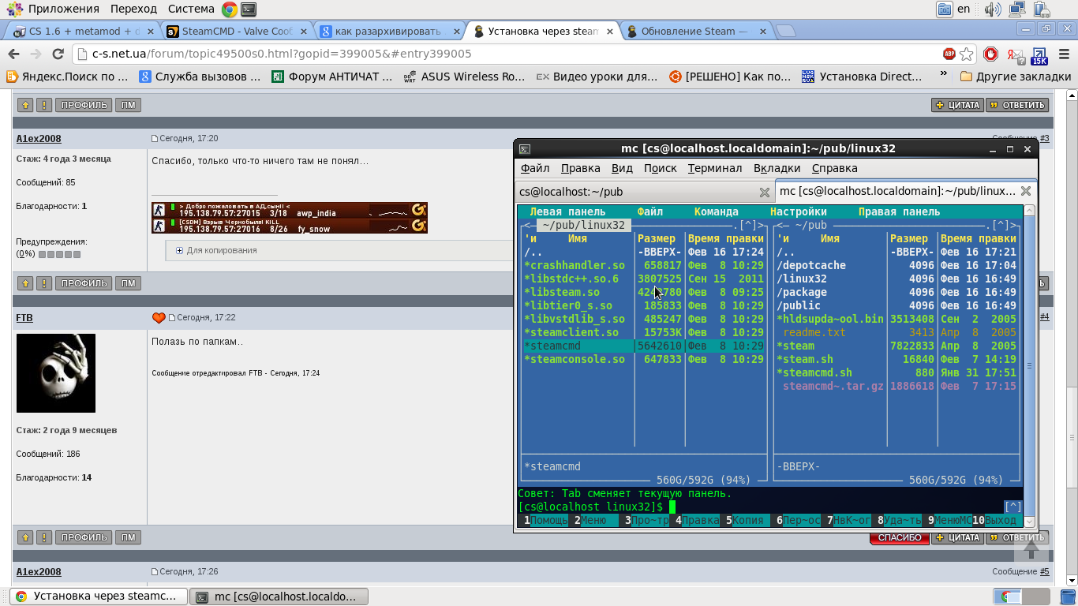This screenshot has height=606, width=1078.
Task: Check the battery power tray icon
Action: pos(1042,9)
